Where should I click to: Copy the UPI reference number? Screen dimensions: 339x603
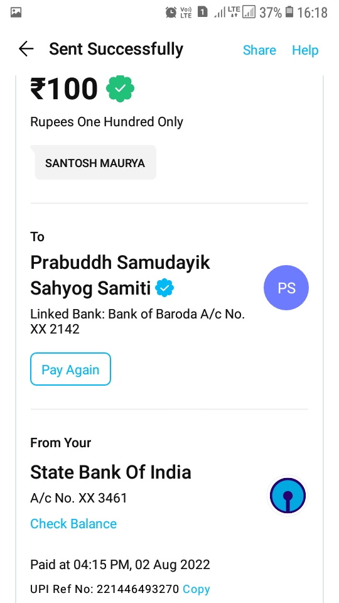196,589
